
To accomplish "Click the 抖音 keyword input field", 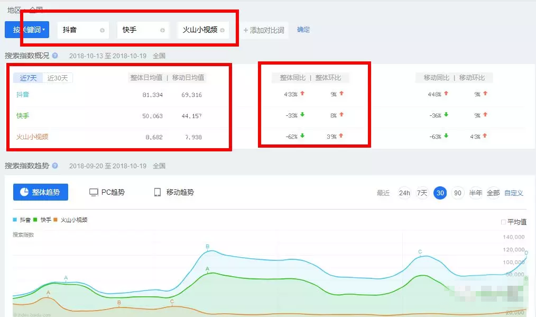I will [x=83, y=30].
